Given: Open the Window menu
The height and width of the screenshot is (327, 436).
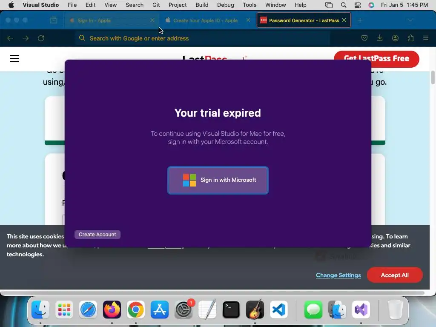Looking at the screenshot, I should pyautogui.click(x=275, y=5).
